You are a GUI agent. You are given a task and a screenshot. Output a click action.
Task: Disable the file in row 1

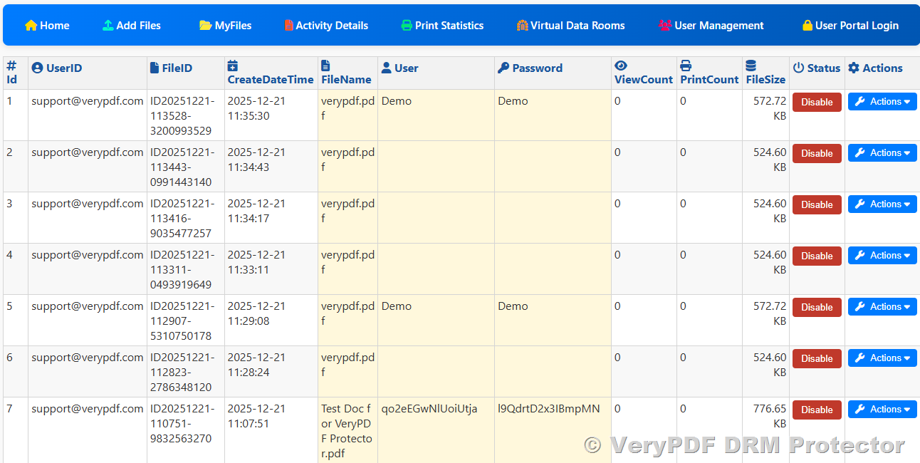coord(817,102)
